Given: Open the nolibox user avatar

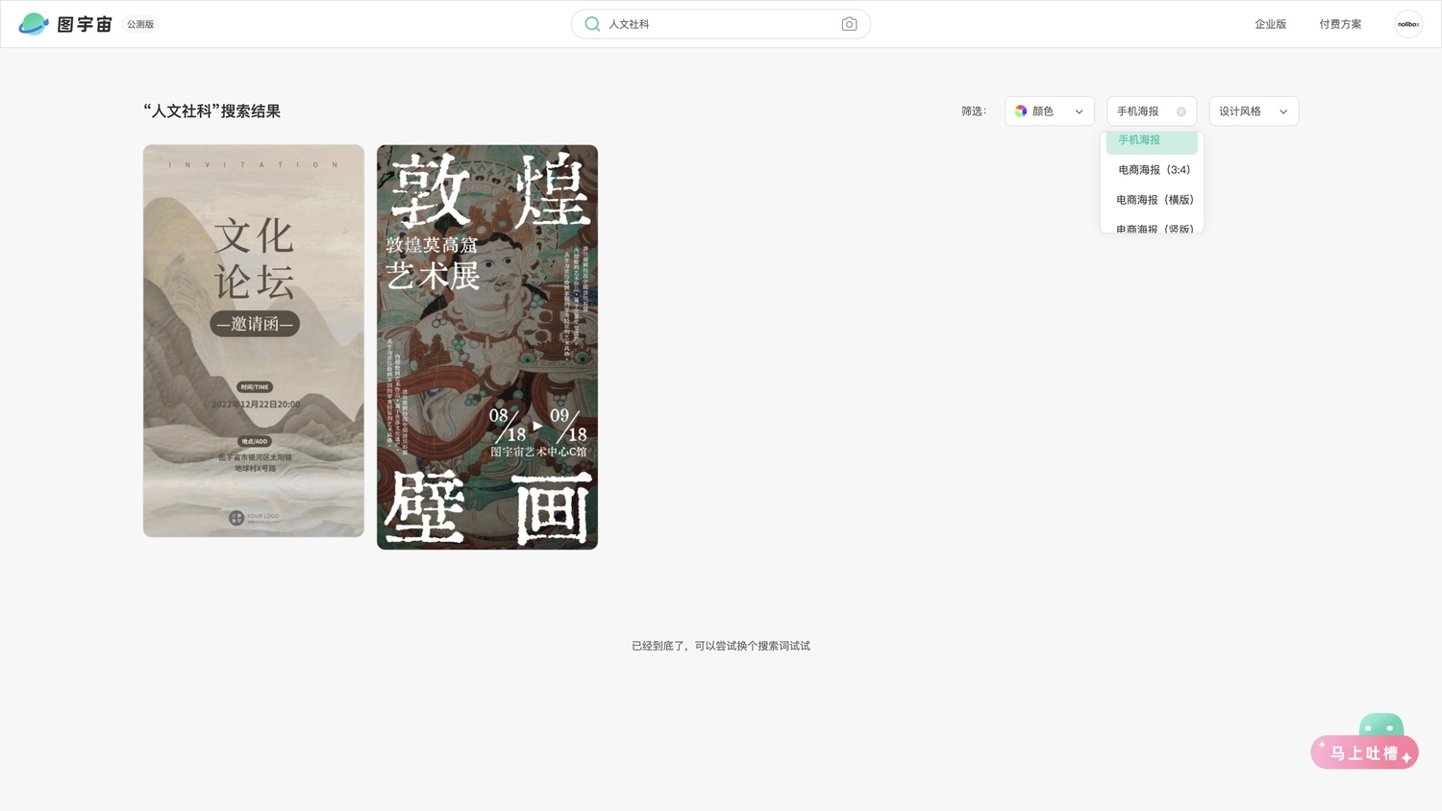Looking at the screenshot, I should [1408, 24].
